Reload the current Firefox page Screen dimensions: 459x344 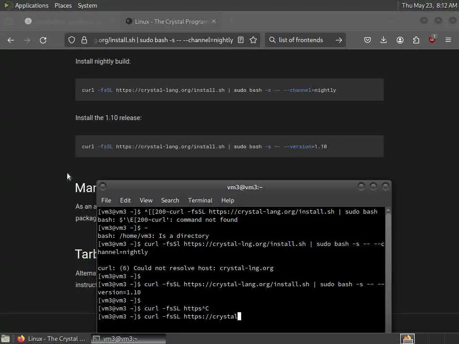(43, 40)
